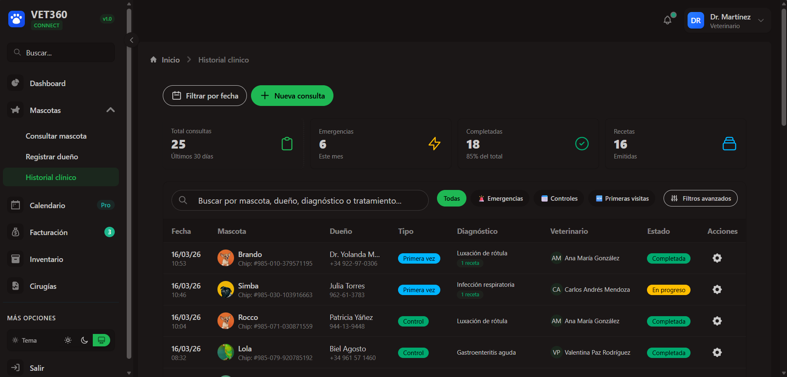Click the notification bell icon
Image resolution: width=787 pixels, height=377 pixels.
tap(667, 20)
